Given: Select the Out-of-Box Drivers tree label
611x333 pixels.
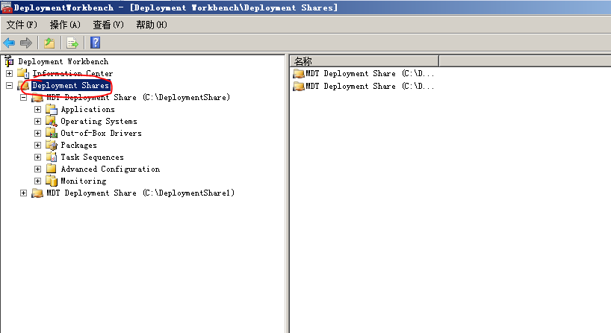Looking at the screenshot, I should tap(101, 133).
